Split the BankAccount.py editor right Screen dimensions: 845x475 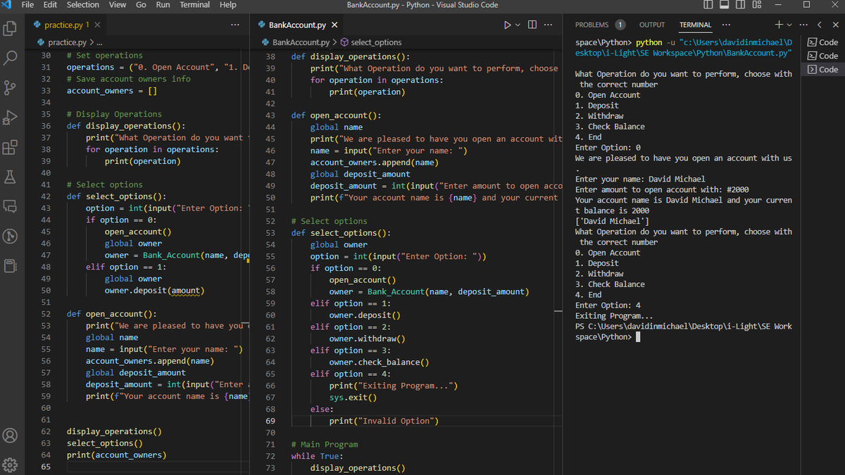point(532,25)
